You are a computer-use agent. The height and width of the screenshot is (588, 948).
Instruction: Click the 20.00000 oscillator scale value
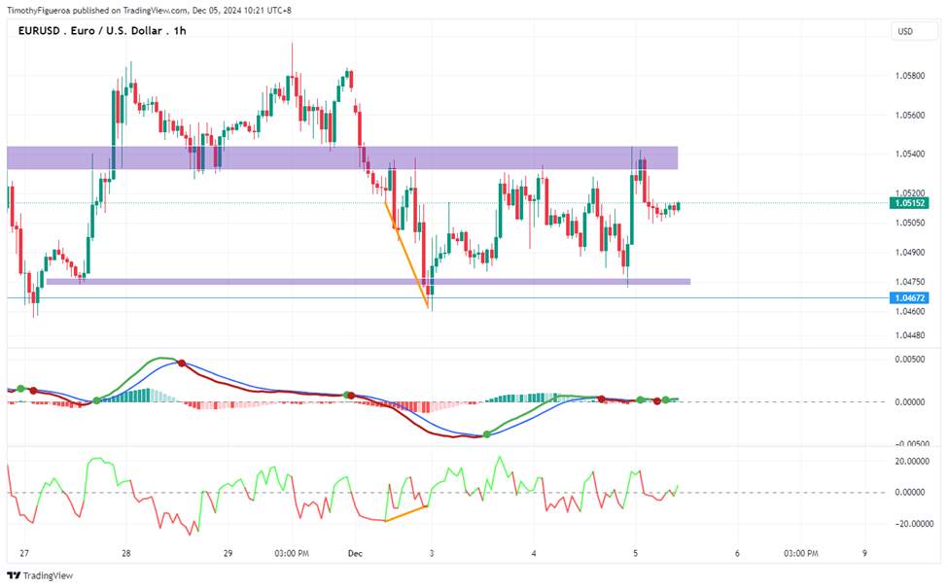[912, 462]
